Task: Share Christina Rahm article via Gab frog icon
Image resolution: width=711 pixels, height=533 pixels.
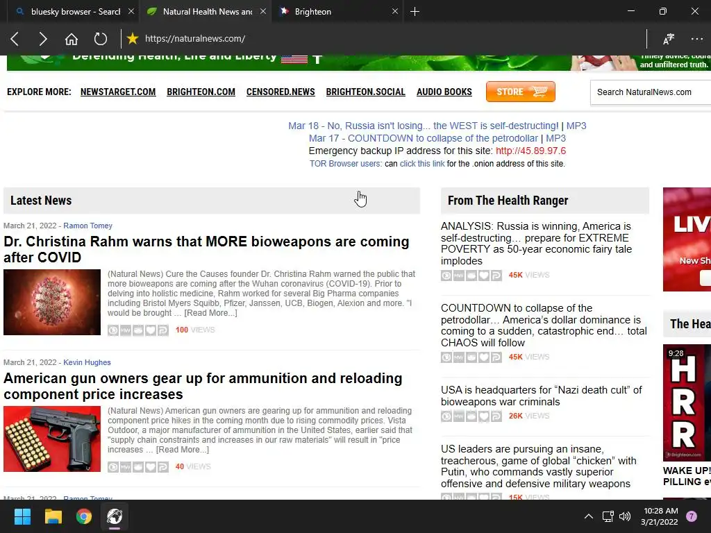Action: [x=138, y=330]
